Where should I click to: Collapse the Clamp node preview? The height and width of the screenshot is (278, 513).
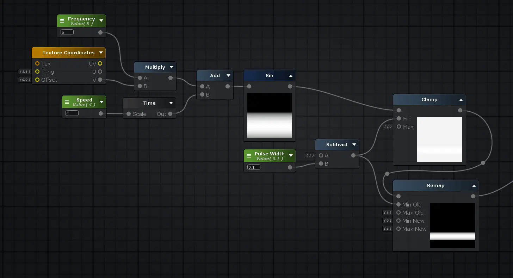[461, 100]
